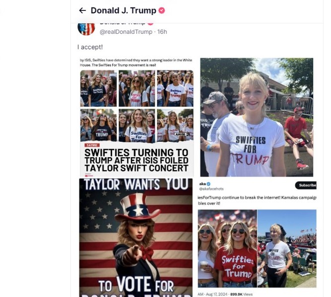The image size is (331, 297).
Task: Open the photo of the woman in the white Swifties for Trump shirt
Action: tap(257, 117)
